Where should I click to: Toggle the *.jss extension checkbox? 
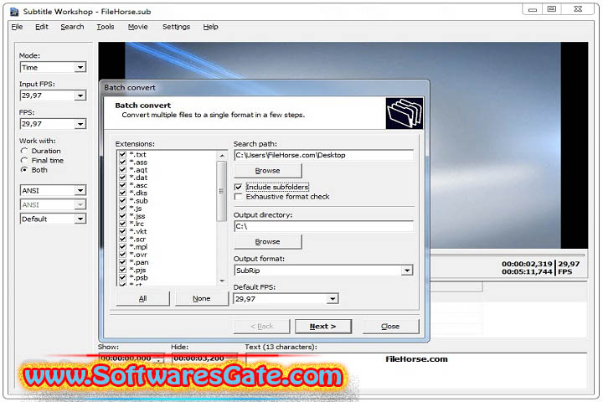click(122, 216)
